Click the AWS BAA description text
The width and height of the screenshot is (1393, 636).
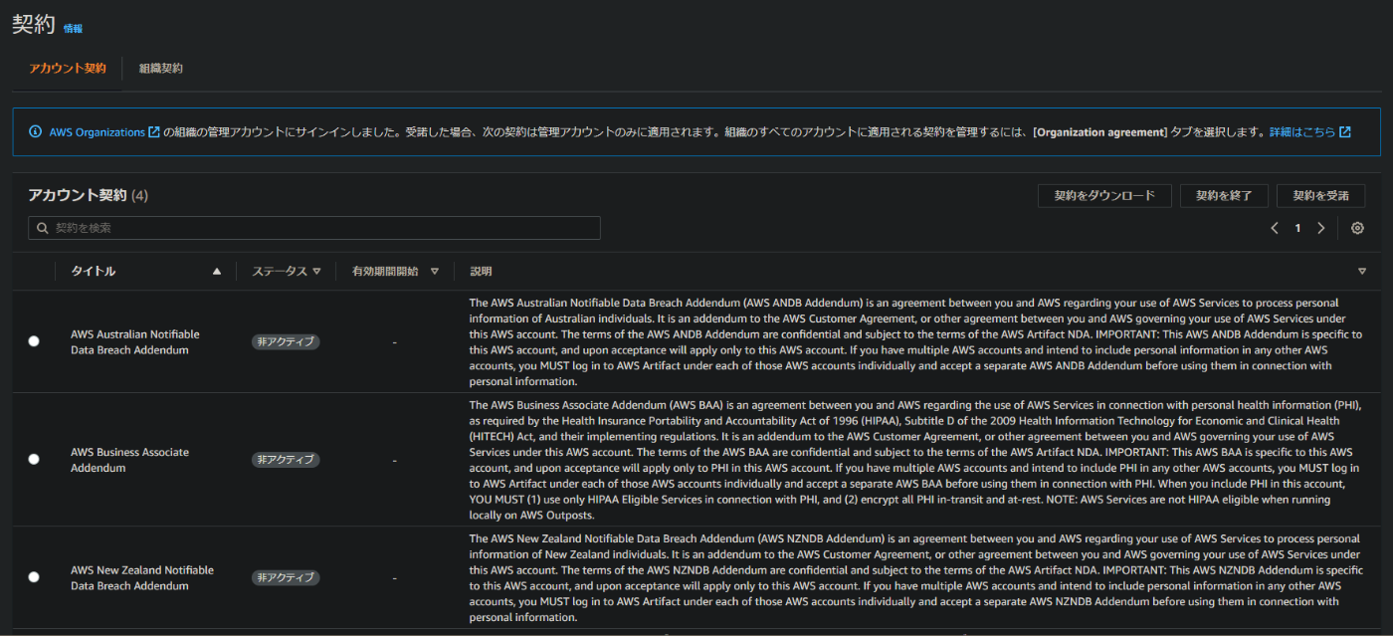[915, 460]
